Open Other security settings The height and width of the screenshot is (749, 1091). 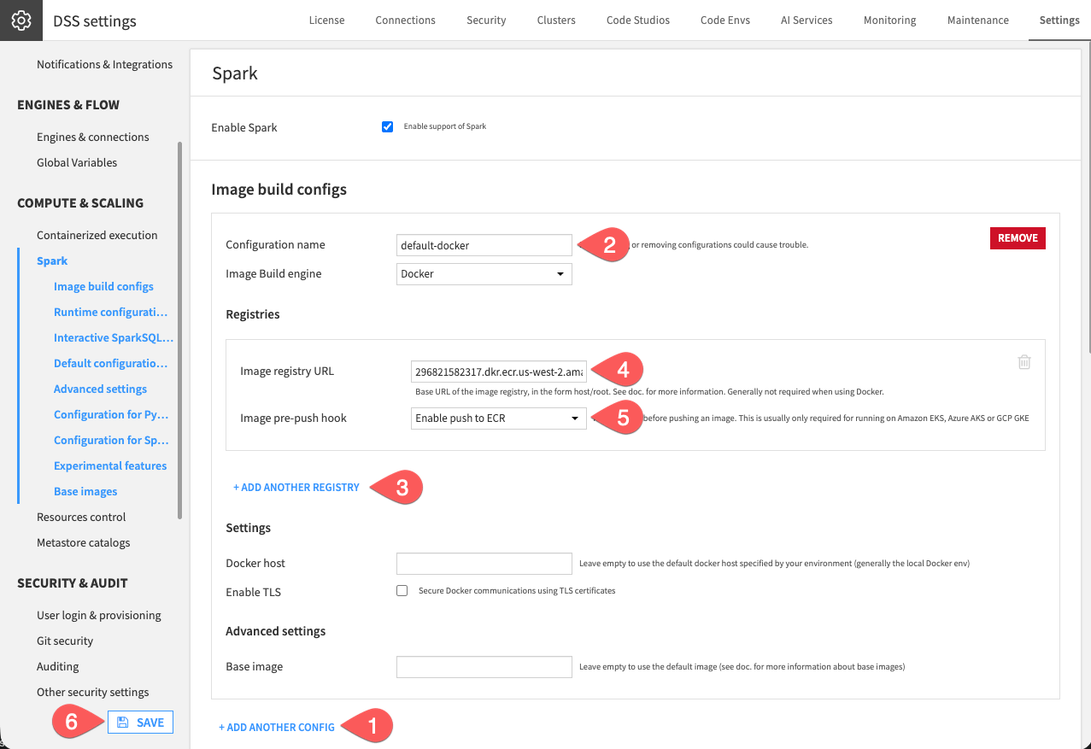click(x=93, y=692)
